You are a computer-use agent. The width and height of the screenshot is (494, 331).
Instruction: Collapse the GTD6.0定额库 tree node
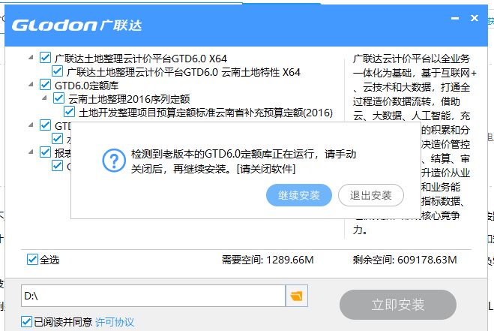[31, 85]
